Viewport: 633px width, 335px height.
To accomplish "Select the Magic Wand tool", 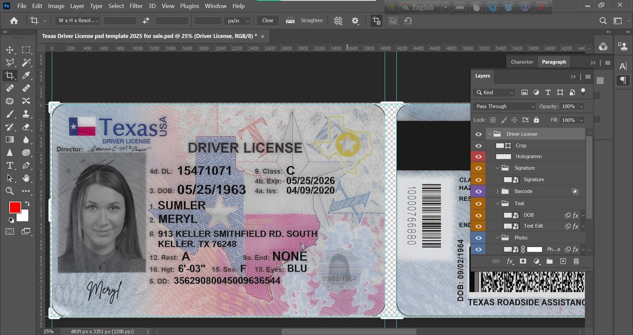I will pos(26,62).
